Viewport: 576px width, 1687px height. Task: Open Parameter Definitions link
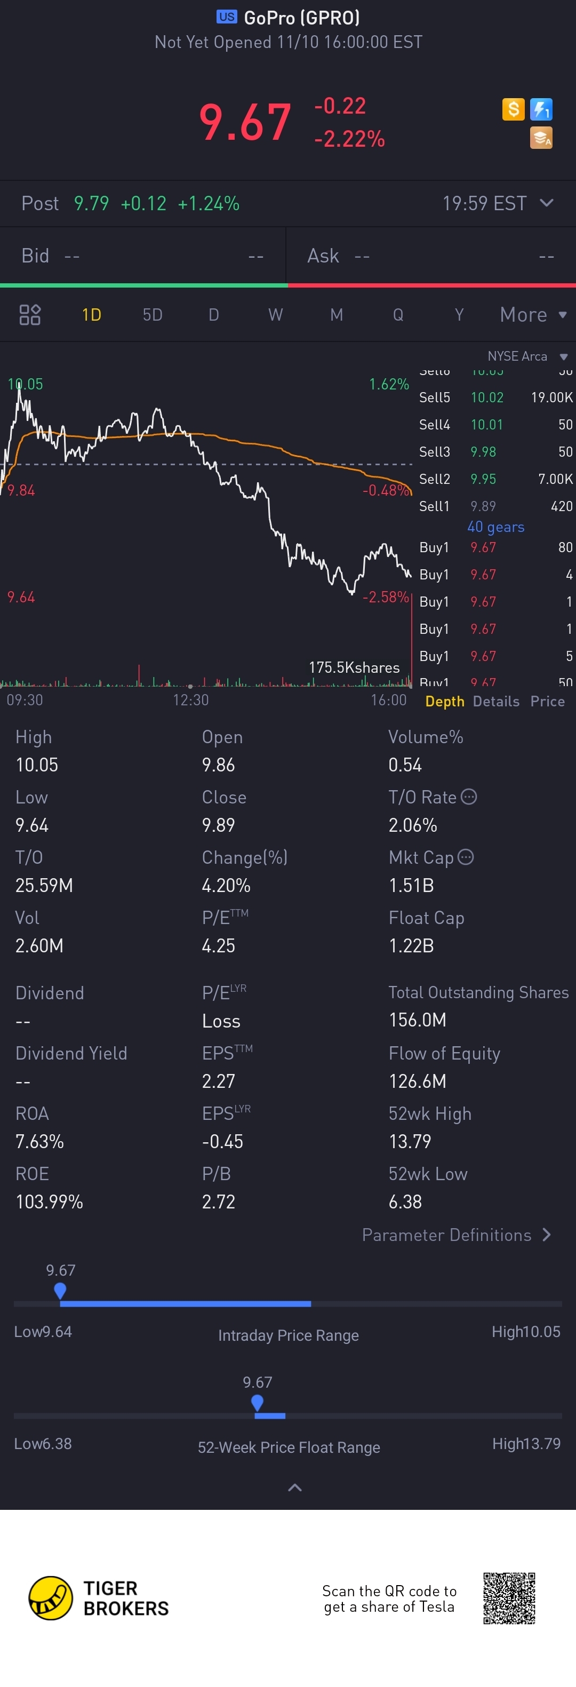(x=456, y=1235)
